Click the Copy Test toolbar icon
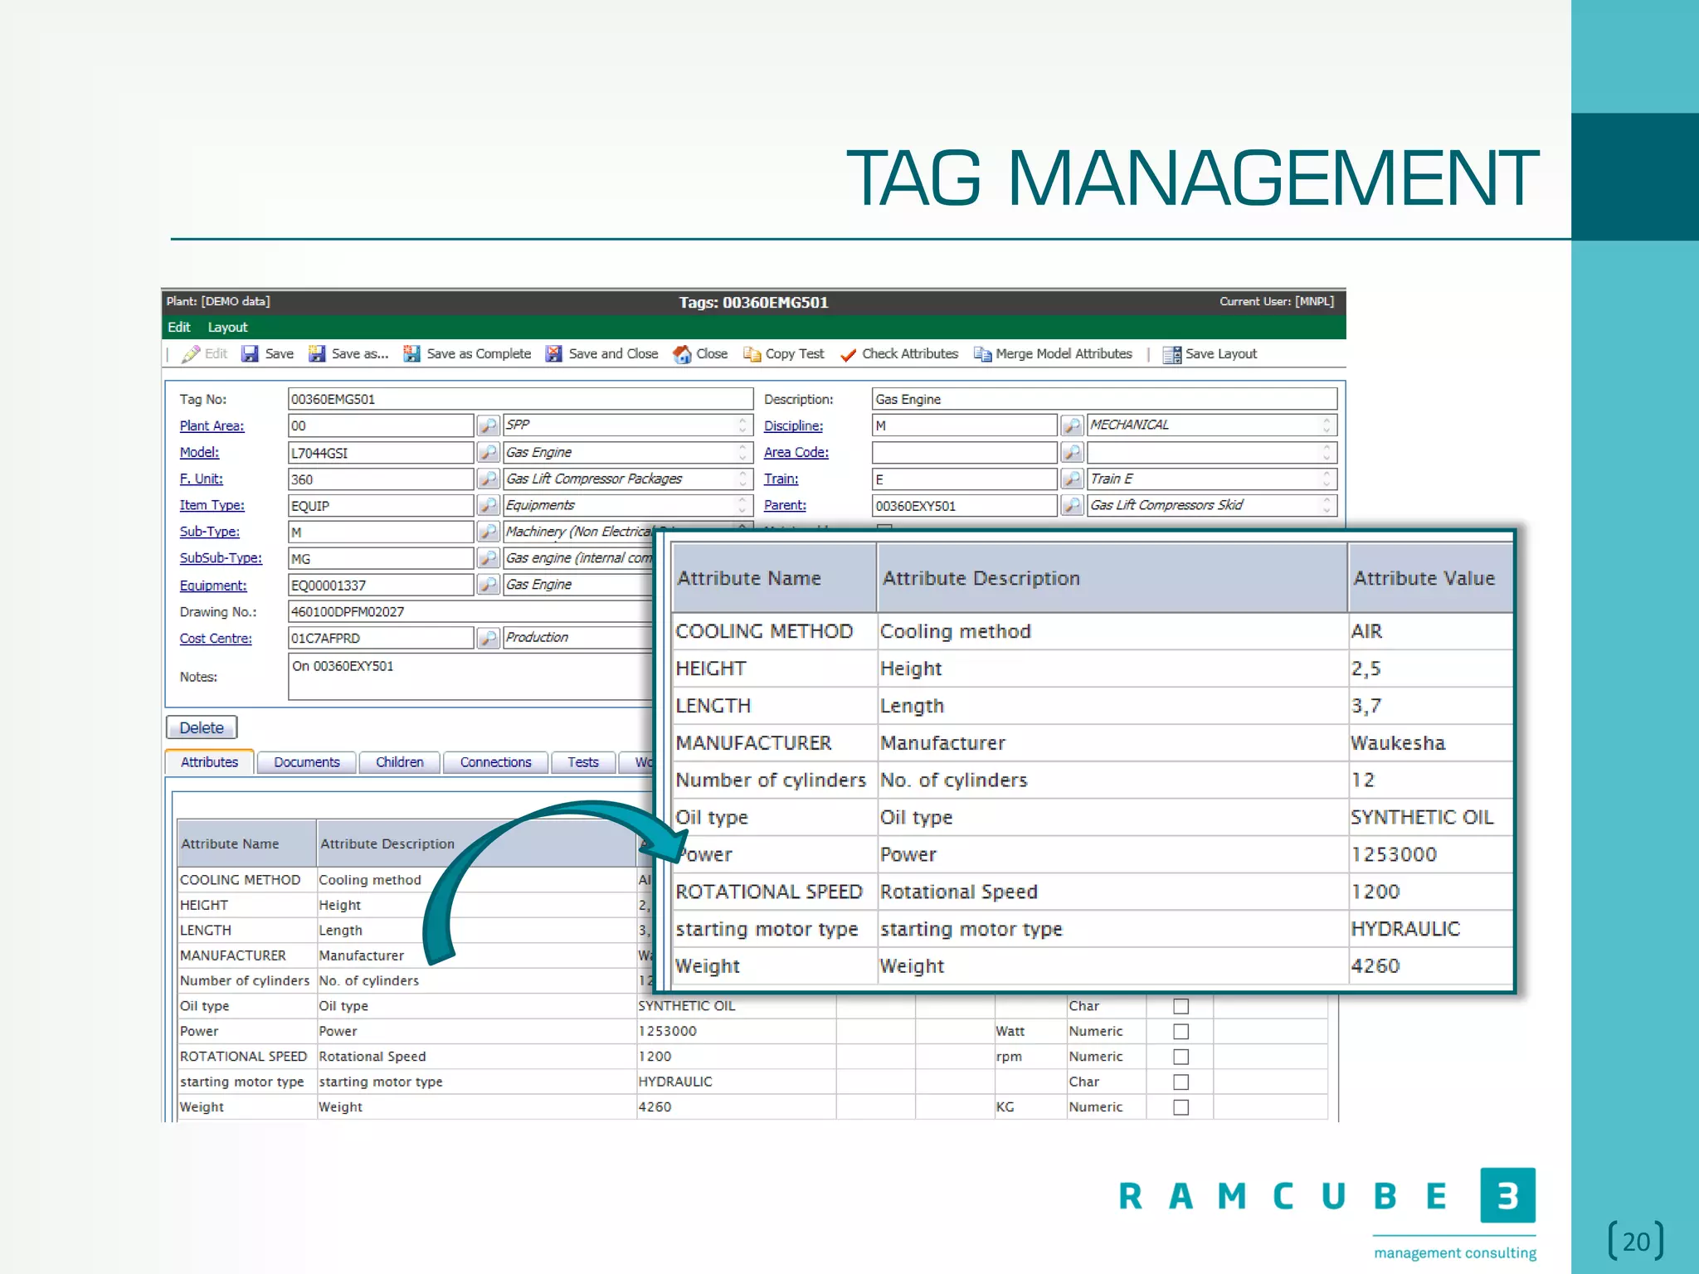 752,354
